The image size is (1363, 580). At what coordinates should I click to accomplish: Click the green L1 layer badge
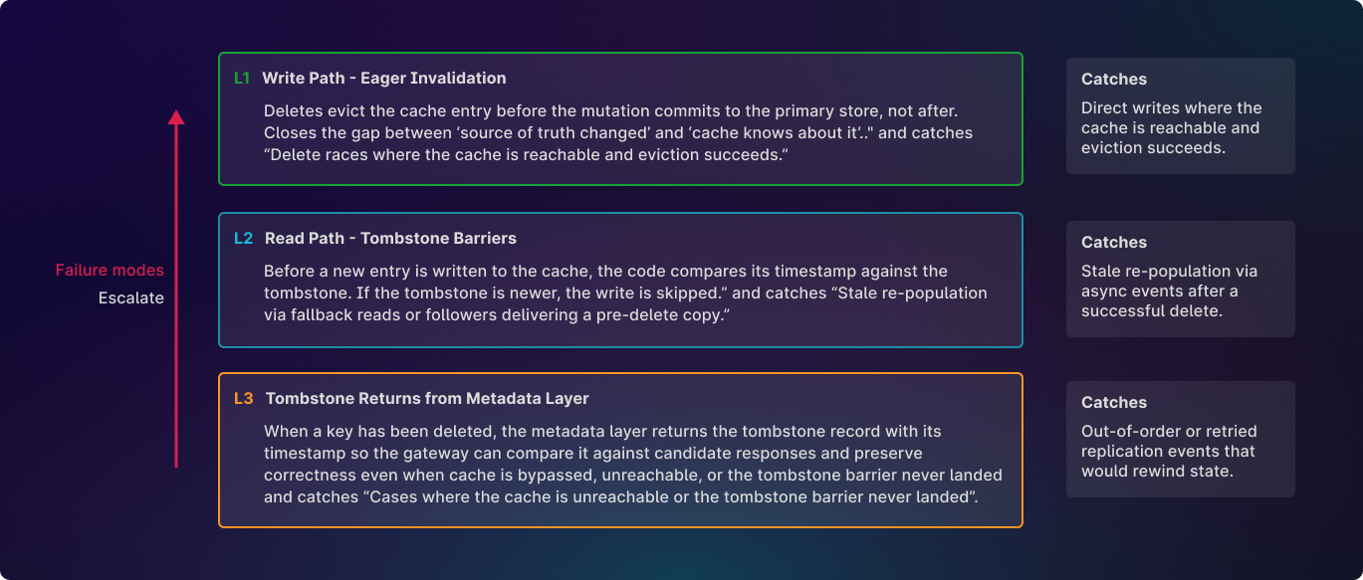coord(242,79)
